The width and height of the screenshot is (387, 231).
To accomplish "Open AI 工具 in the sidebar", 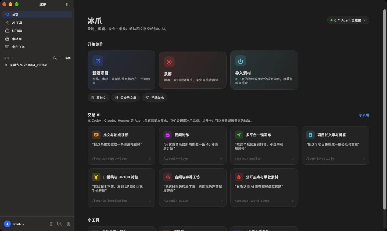I will [x=37, y=23].
